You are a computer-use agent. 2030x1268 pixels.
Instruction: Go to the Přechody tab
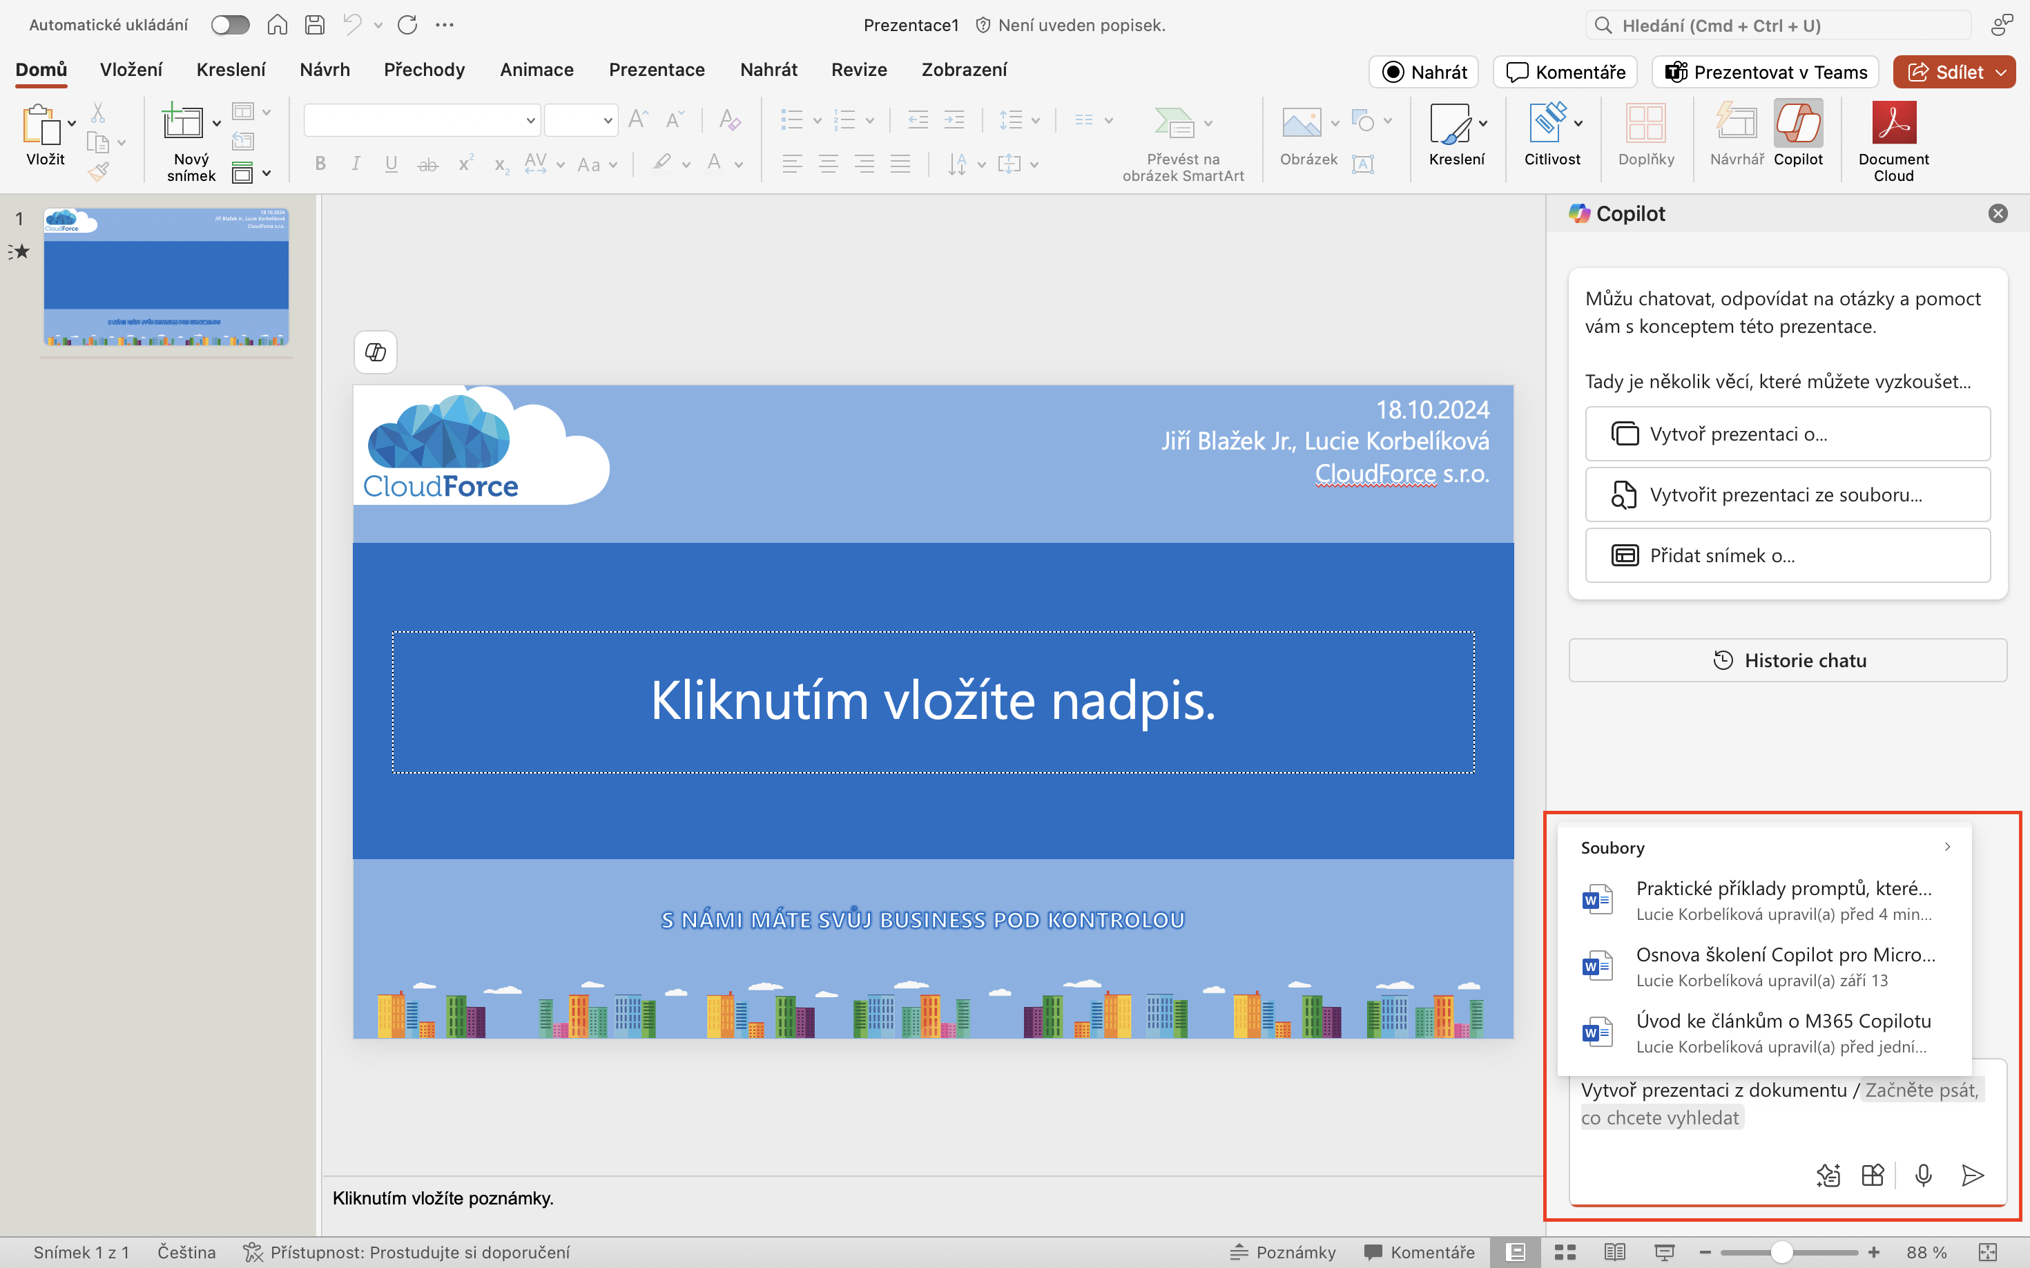[x=424, y=70]
